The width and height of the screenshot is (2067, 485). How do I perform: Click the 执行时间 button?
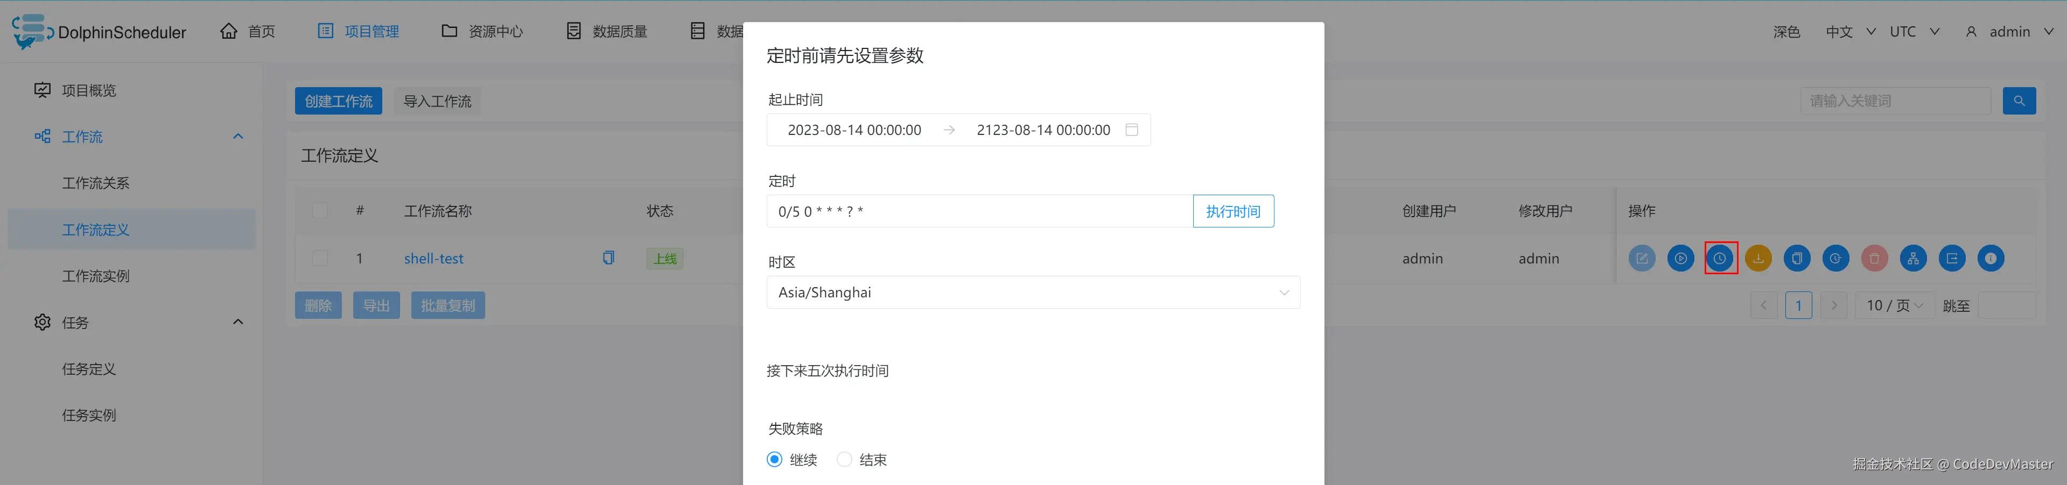click(x=1234, y=212)
